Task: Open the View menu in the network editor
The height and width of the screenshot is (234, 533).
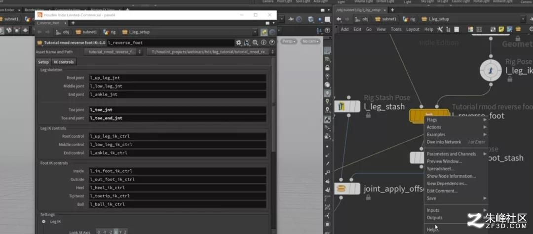Action: [x=381, y=29]
